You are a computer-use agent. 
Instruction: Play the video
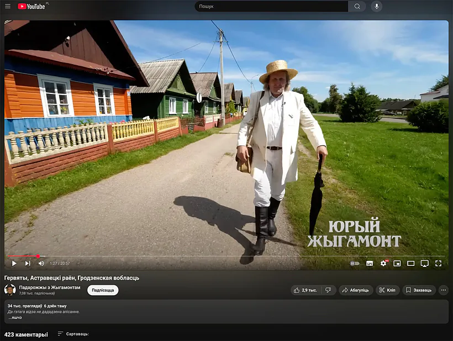pyautogui.click(x=14, y=264)
